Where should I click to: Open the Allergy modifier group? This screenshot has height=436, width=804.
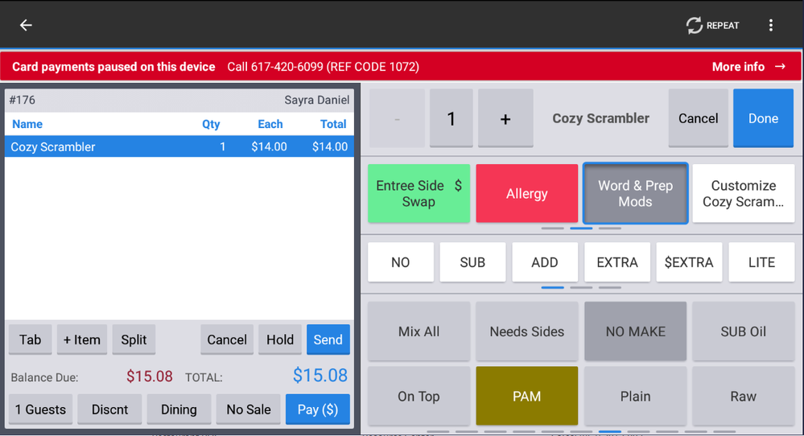click(526, 194)
